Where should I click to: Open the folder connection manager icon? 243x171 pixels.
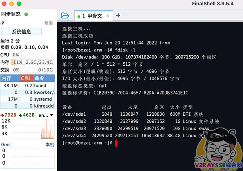click(x=65, y=16)
